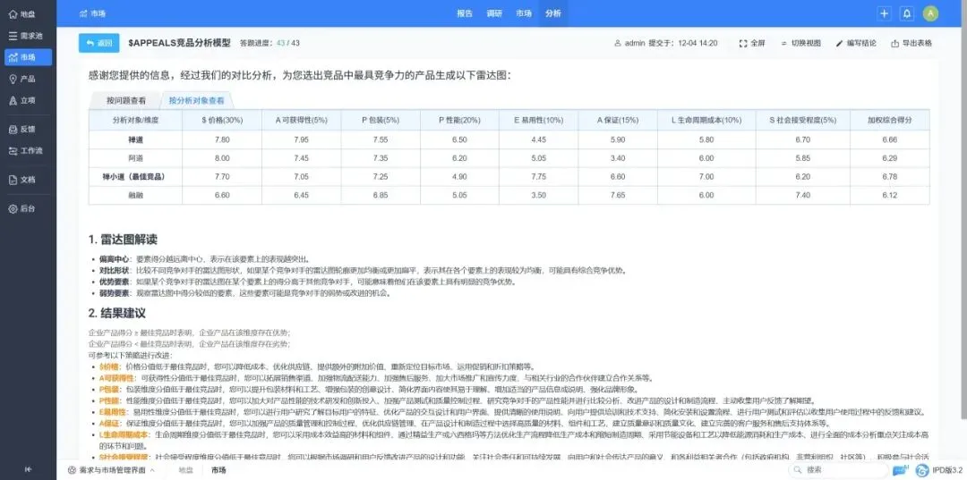Click 编写结论 pencil button
The image size is (967, 480).
pyautogui.click(x=856, y=43)
